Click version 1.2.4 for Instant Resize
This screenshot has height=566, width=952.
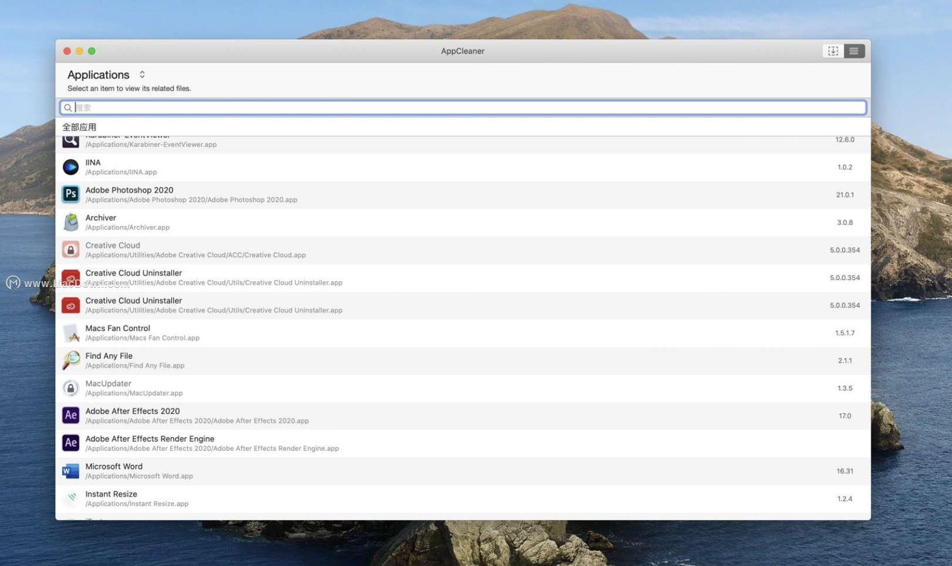pos(845,498)
